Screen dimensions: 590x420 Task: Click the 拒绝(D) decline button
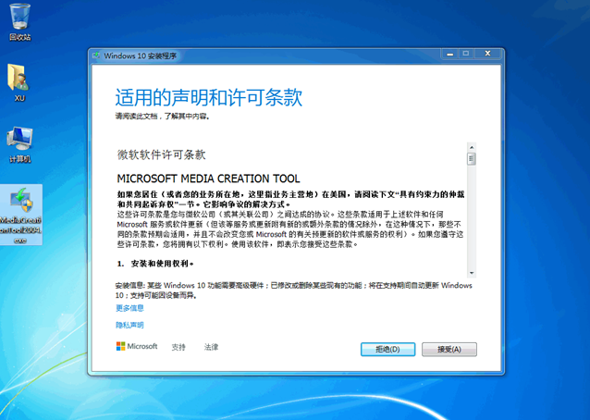click(388, 350)
